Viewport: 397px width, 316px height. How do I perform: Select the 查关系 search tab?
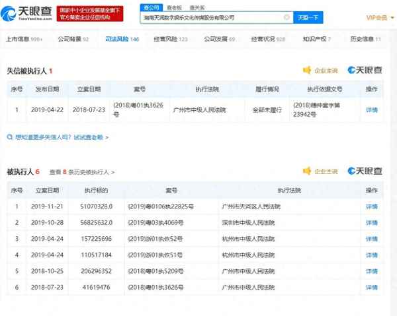(x=197, y=8)
